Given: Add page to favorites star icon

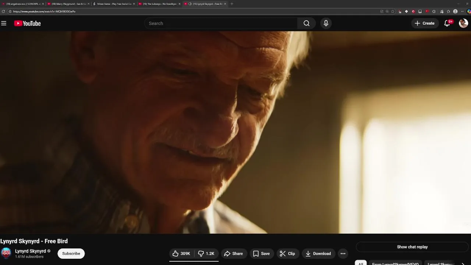Looking at the screenshot, I should (x=393, y=11).
